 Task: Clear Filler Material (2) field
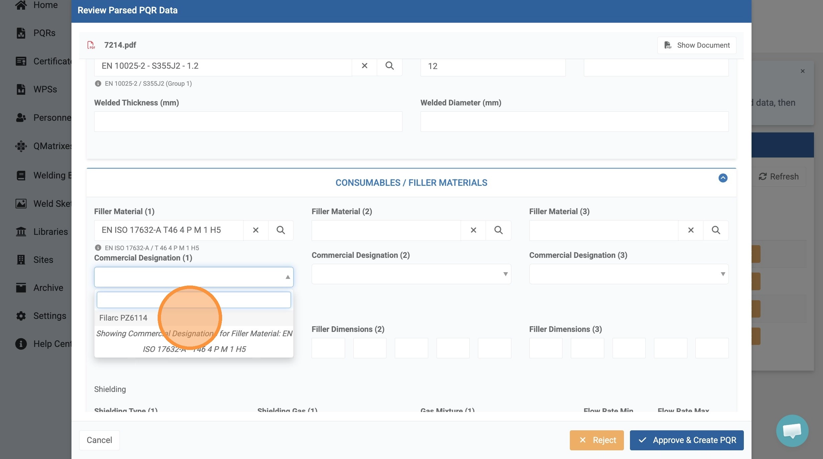[473, 230]
